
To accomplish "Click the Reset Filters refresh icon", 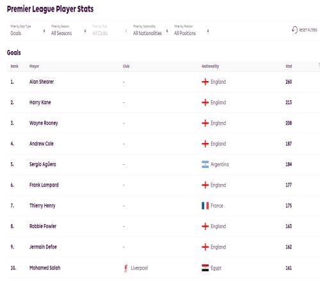I will tap(294, 30).
